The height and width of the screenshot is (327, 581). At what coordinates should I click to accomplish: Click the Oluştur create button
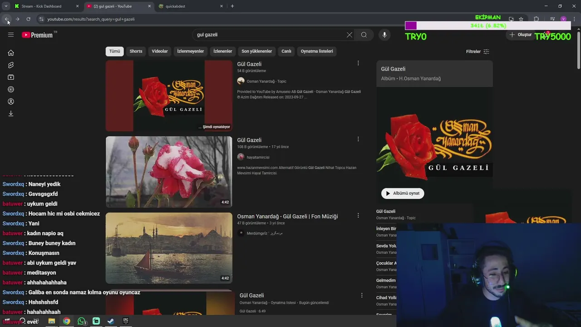520,35
